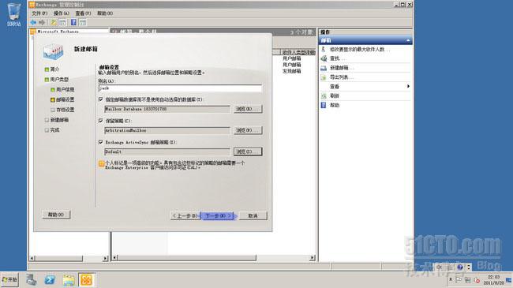Click the Default ActiveSync policy text field
513x288 pixels.
[167, 151]
